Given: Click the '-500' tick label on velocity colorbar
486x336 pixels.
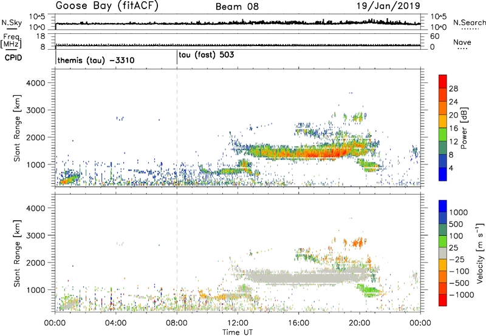Looking at the screenshot, I should pyautogui.click(x=459, y=283).
